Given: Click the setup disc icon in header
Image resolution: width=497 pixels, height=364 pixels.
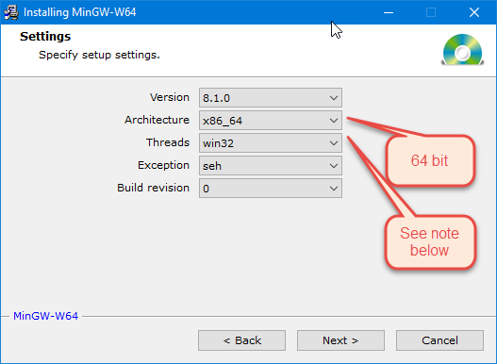Looking at the screenshot, I should point(462,50).
